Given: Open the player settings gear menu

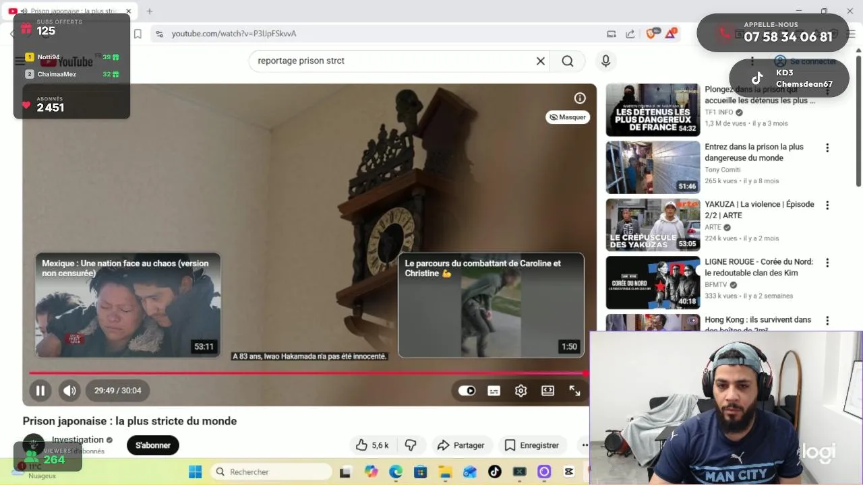Looking at the screenshot, I should pos(520,391).
